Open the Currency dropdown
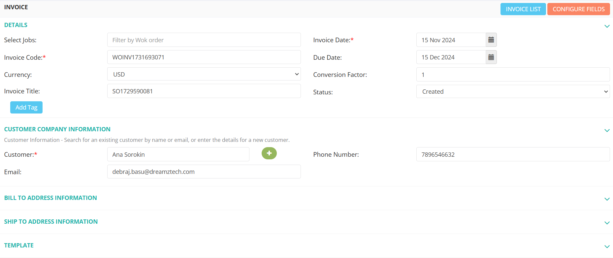 [x=204, y=74]
